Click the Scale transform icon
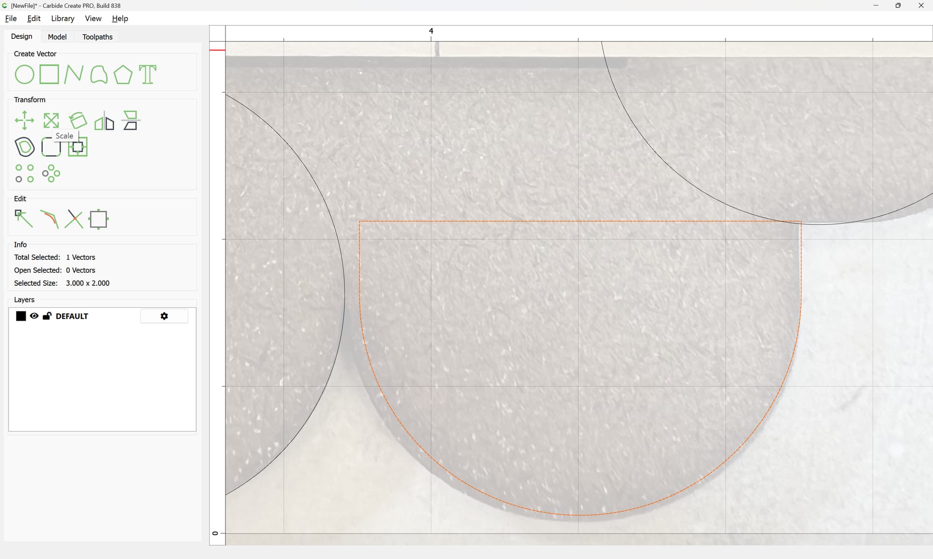 coord(51,120)
